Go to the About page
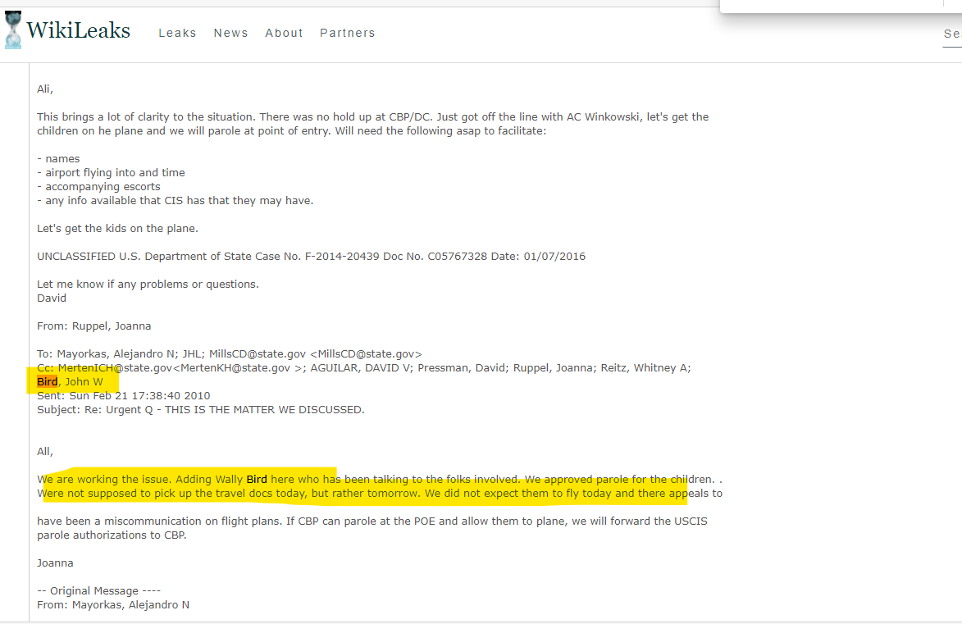 pyautogui.click(x=284, y=33)
